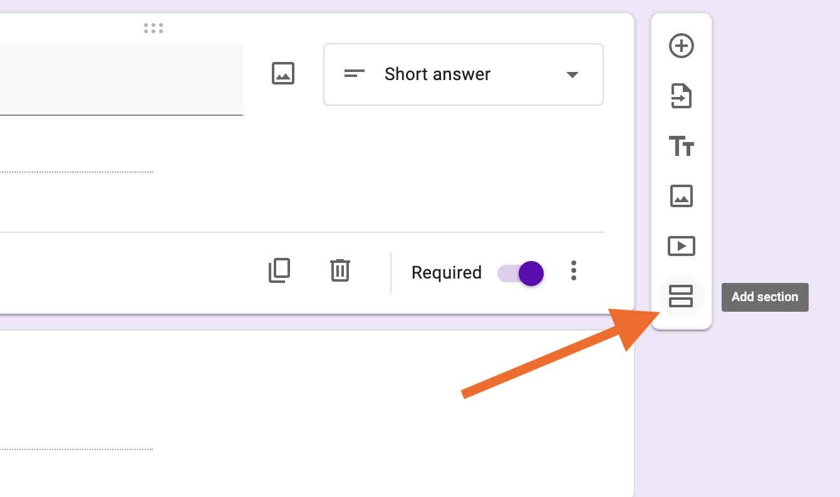The image size is (840, 497).
Task: Click the question title input field
Action: point(119,79)
